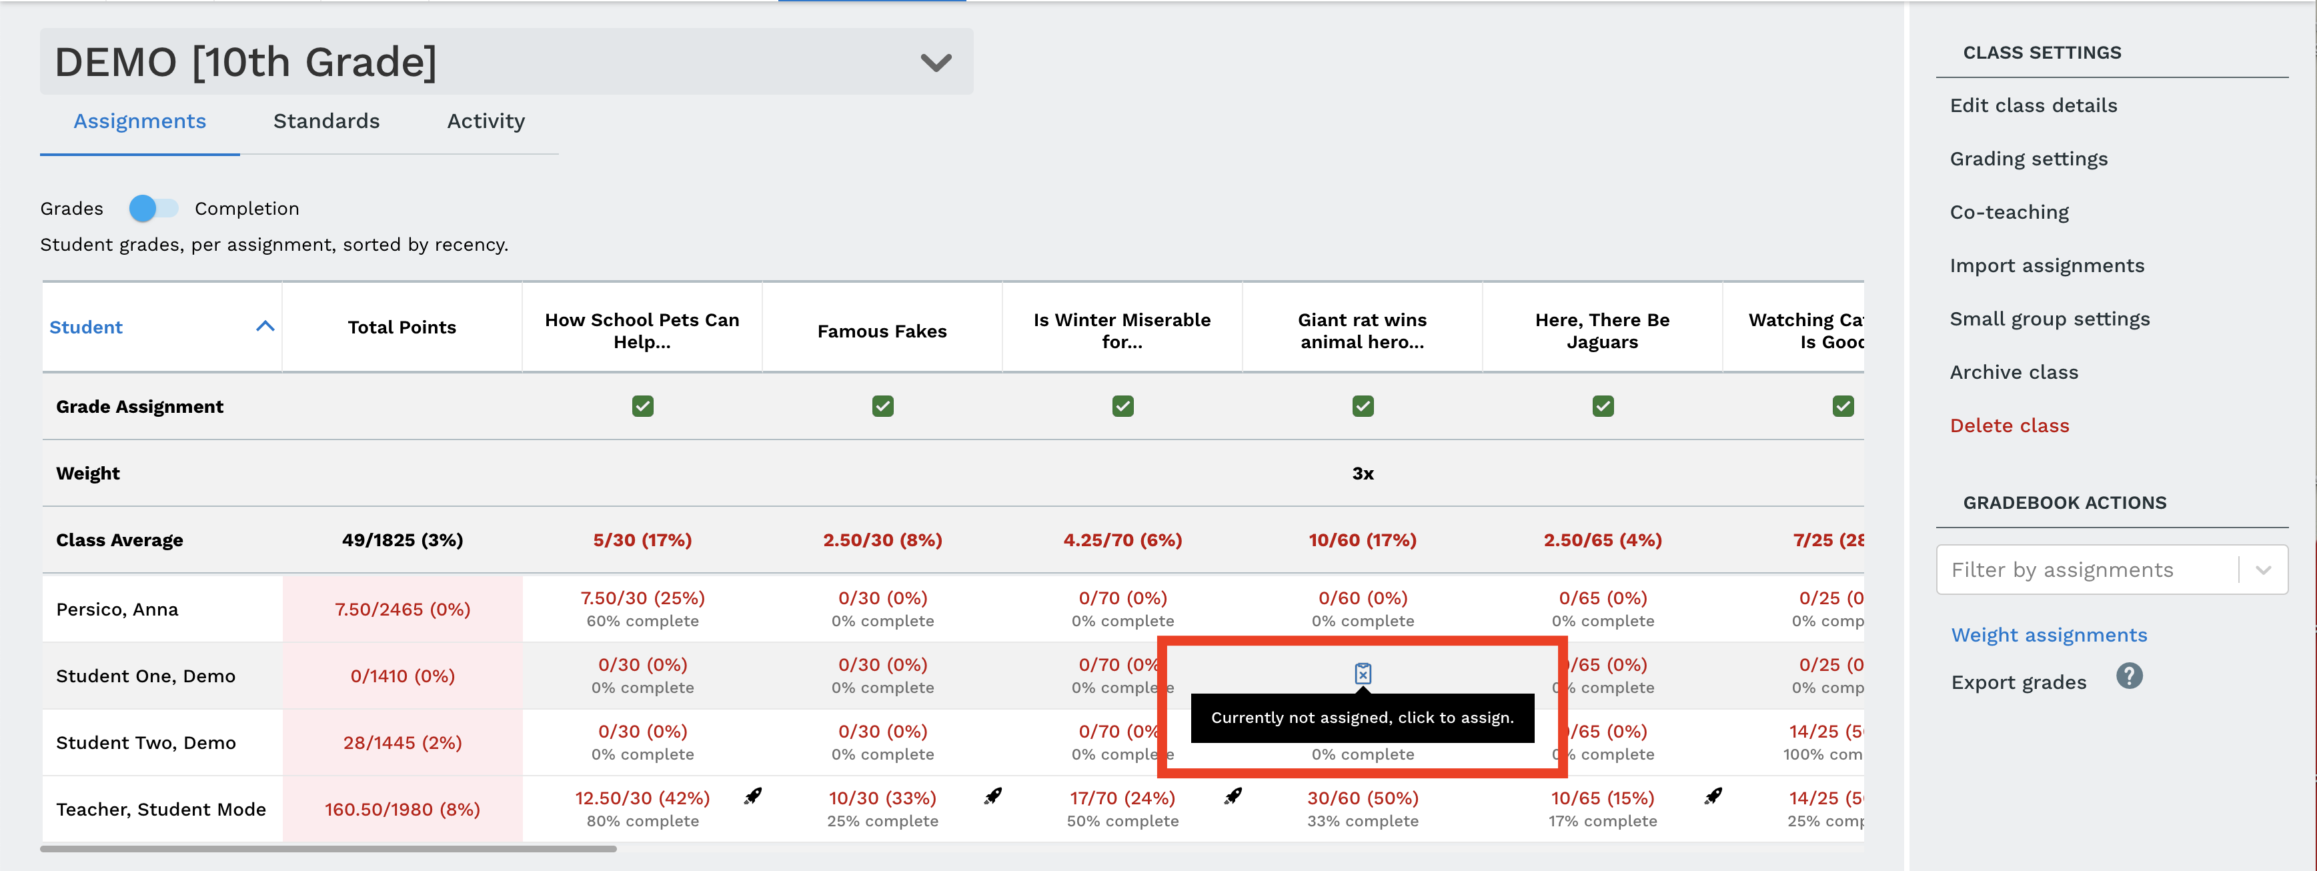The width and height of the screenshot is (2317, 871).
Task: Click Weight assignments link
Action: point(2048,634)
